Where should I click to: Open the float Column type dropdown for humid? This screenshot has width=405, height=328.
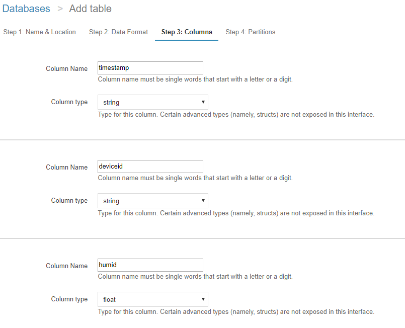[152, 299]
